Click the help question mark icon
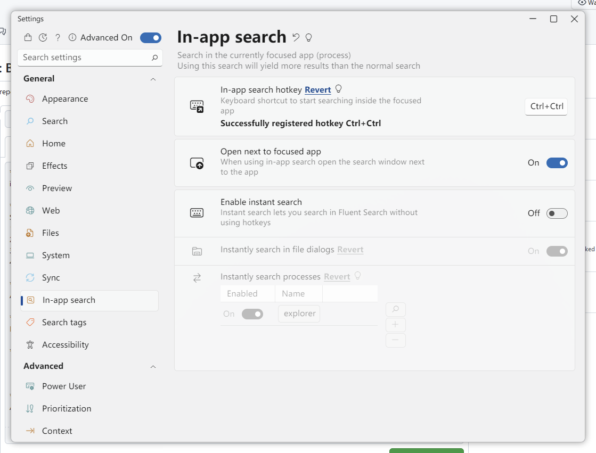 click(x=58, y=37)
